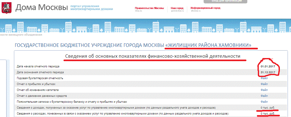This screenshot has width=291, height=117.
Task: Open Файл for Отчет о движении денежных средств
Action: 264,96
